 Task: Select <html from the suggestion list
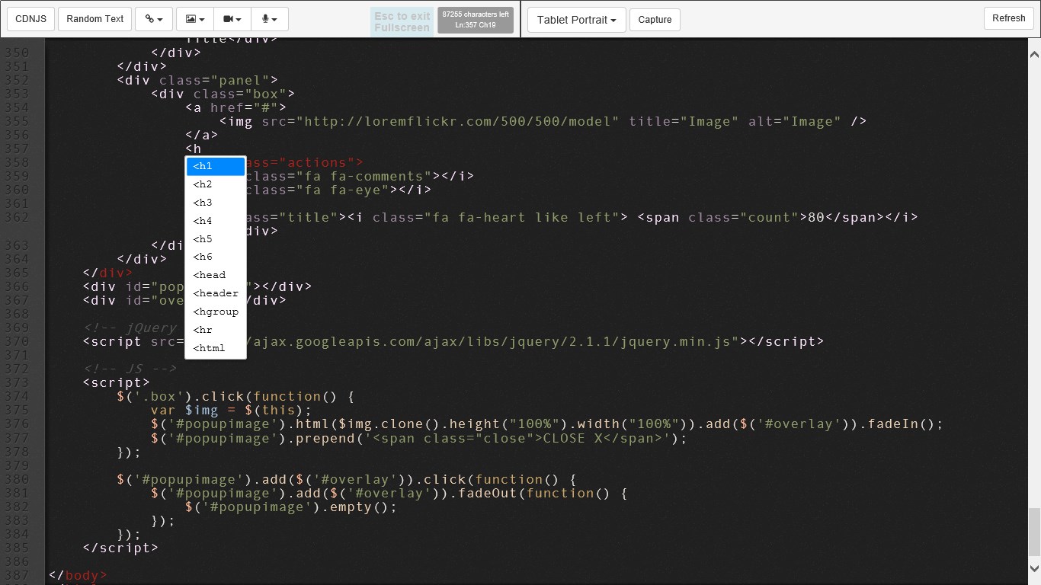(216, 348)
